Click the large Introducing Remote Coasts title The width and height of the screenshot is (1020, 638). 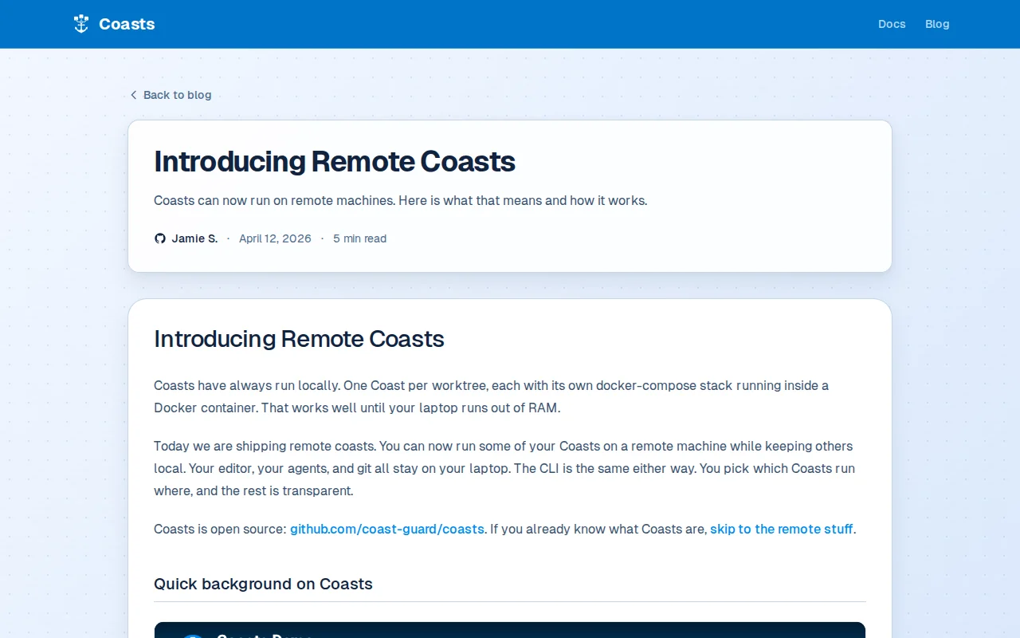click(335, 161)
